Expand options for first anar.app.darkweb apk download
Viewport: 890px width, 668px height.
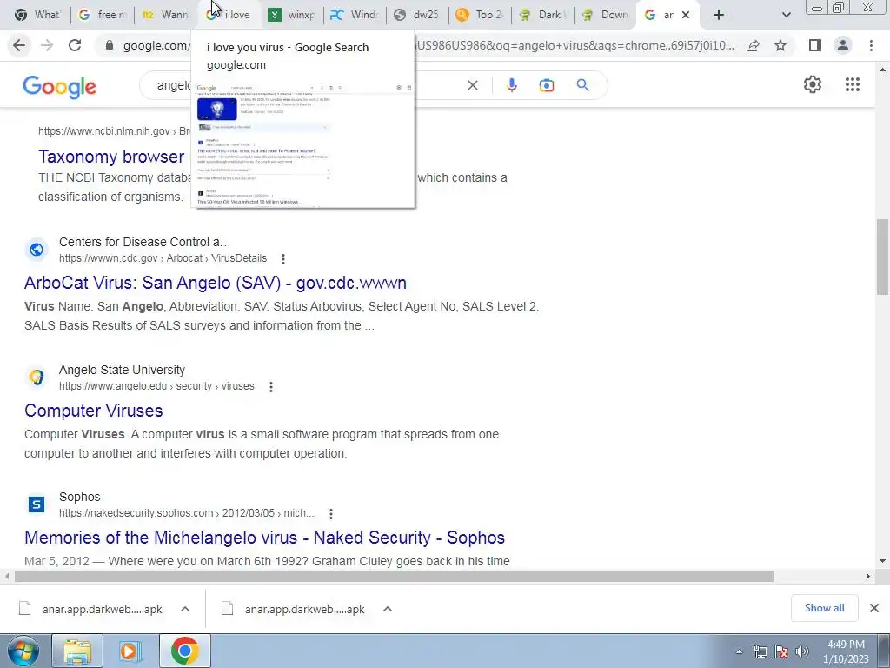[185, 609]
